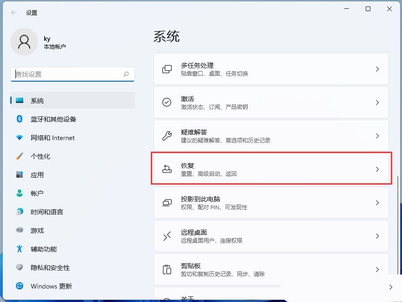The image size is (402, 302).
Task: Open the 疑难解答 title text
Action: point(194,132)
